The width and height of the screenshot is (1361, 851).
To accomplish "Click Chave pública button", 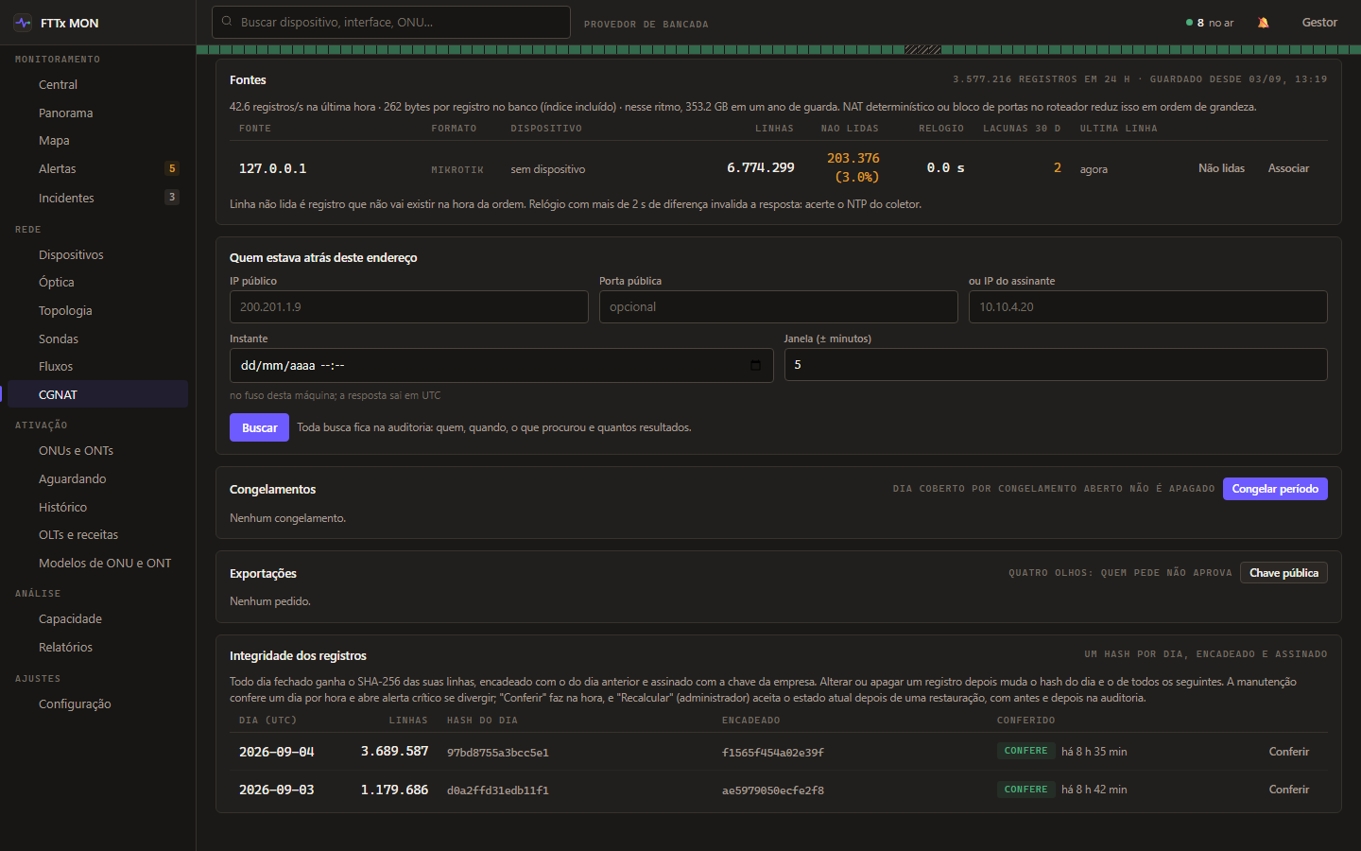I will point(1283,573).
